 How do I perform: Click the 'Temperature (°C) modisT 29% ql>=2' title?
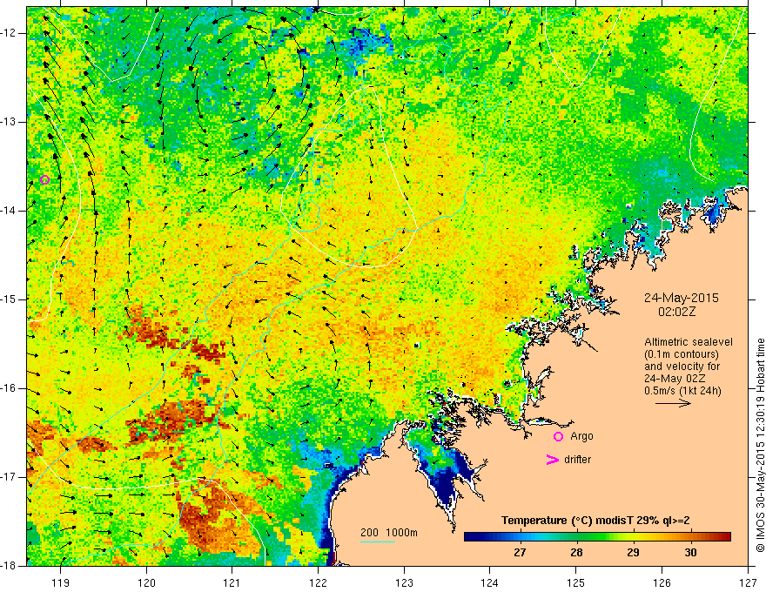(595, 521)
